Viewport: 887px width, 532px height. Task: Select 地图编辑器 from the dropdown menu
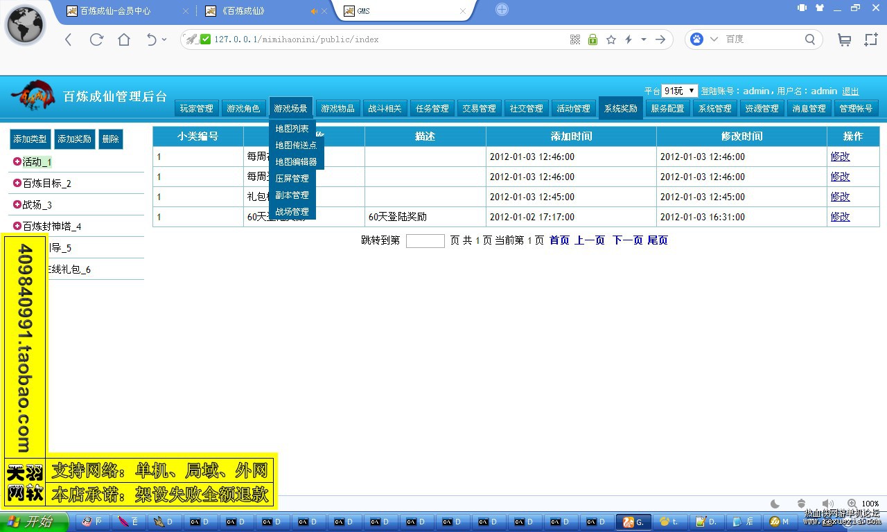click(296, 162)
